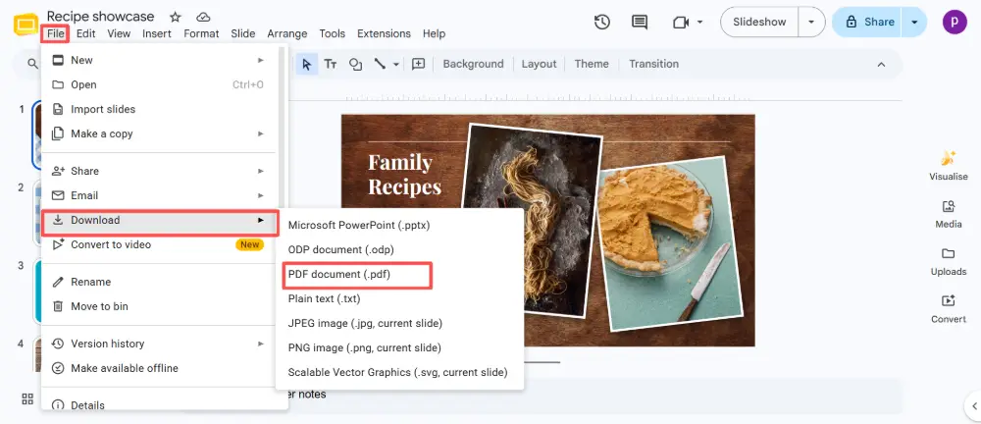Download as PDF document (.pdf)
Viewport: 981px width, 424px height.
[x=399, y=274]
